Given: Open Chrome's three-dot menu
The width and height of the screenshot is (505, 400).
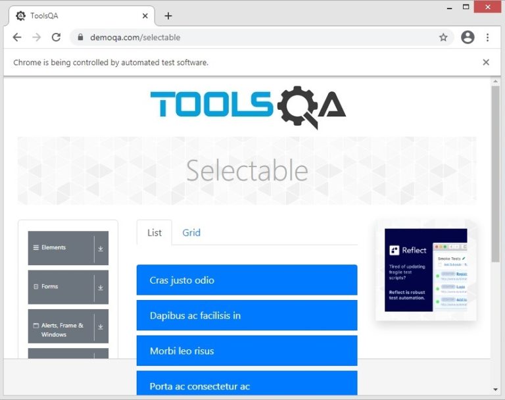Looking at the screenshot, I should tap(487, 37).
